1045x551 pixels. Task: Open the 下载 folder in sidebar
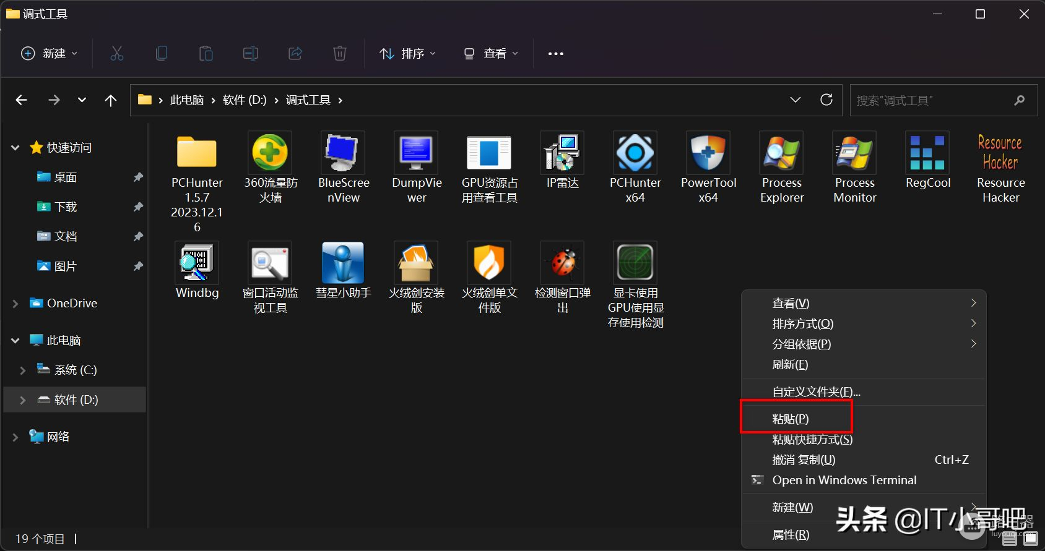[x=66, y=207]
